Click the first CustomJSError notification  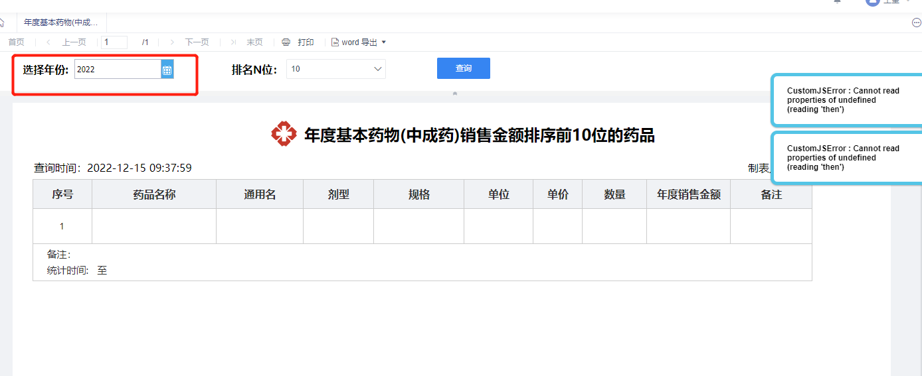tap(847, 100)
